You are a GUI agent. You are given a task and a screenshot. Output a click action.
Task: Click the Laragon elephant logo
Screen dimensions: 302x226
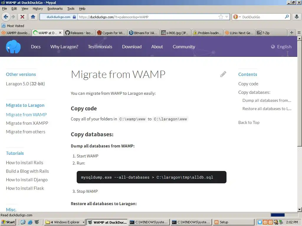13,47
